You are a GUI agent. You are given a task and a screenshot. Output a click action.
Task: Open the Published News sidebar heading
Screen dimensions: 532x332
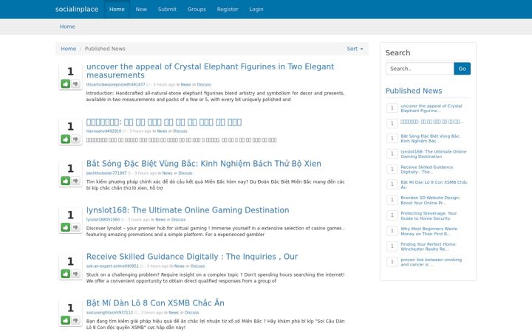(x=414, y=91)
